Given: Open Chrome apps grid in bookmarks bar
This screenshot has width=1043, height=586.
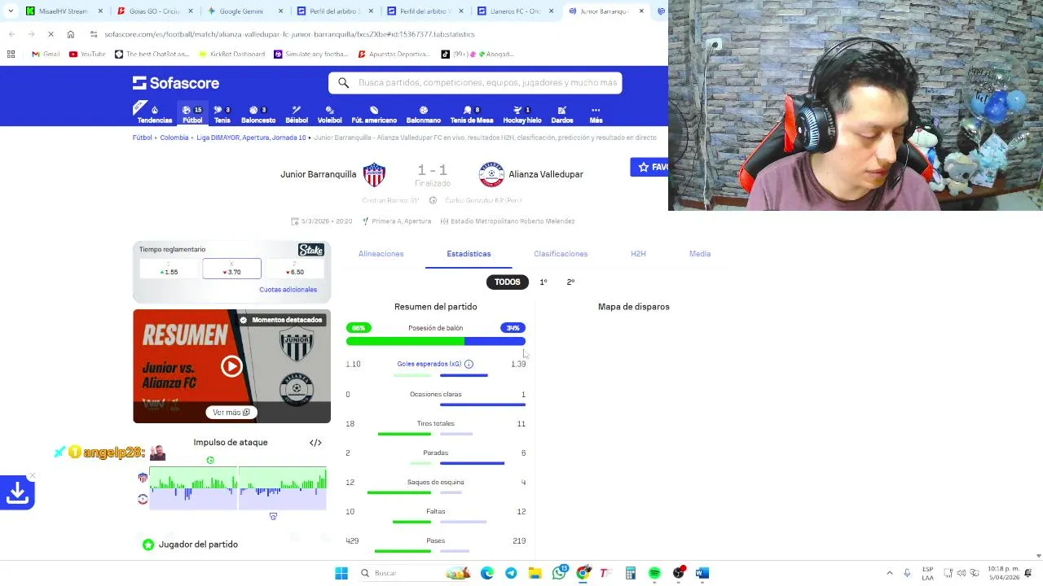Looking at the screenshot, I should tap(11, 55).
